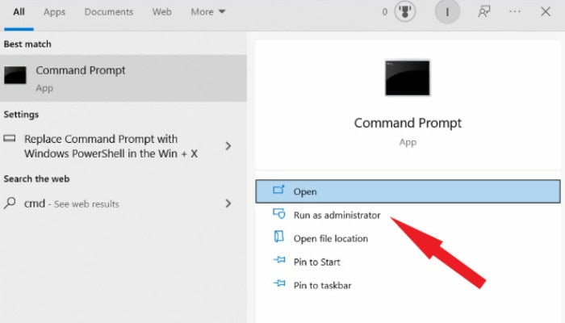Click the rewards trophy icon
Viewport: 565px width, 323px height.
click(404, 12)
